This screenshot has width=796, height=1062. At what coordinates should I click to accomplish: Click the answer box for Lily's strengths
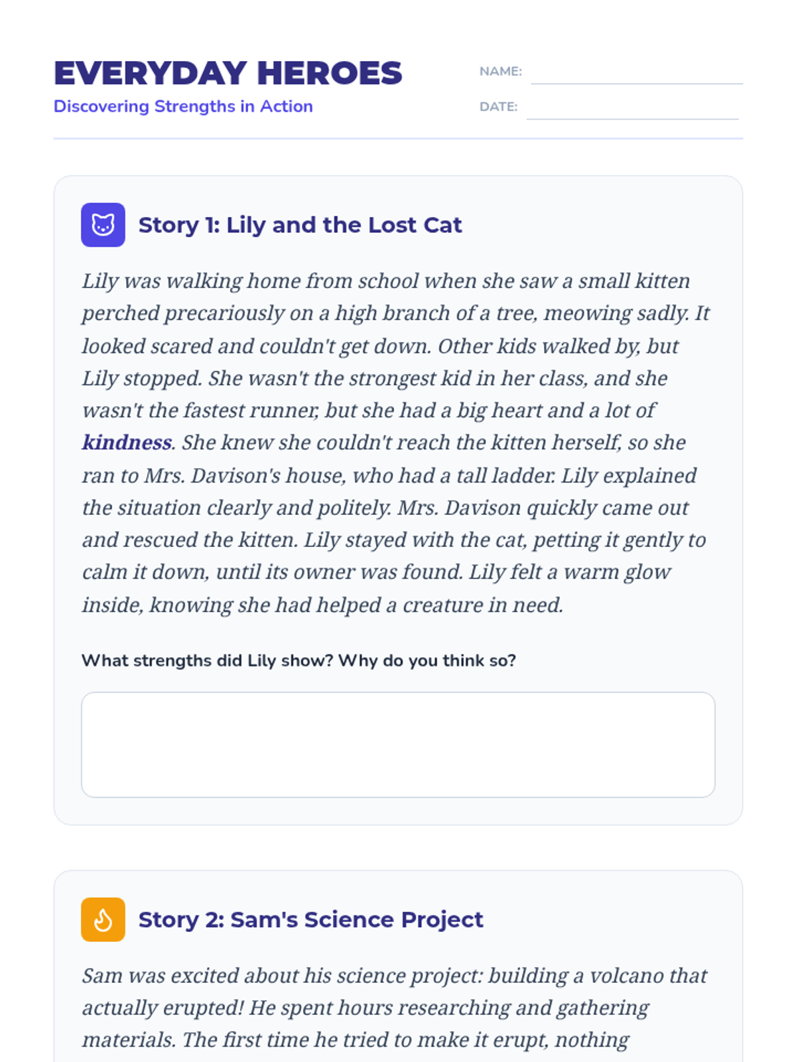(398, 744)
